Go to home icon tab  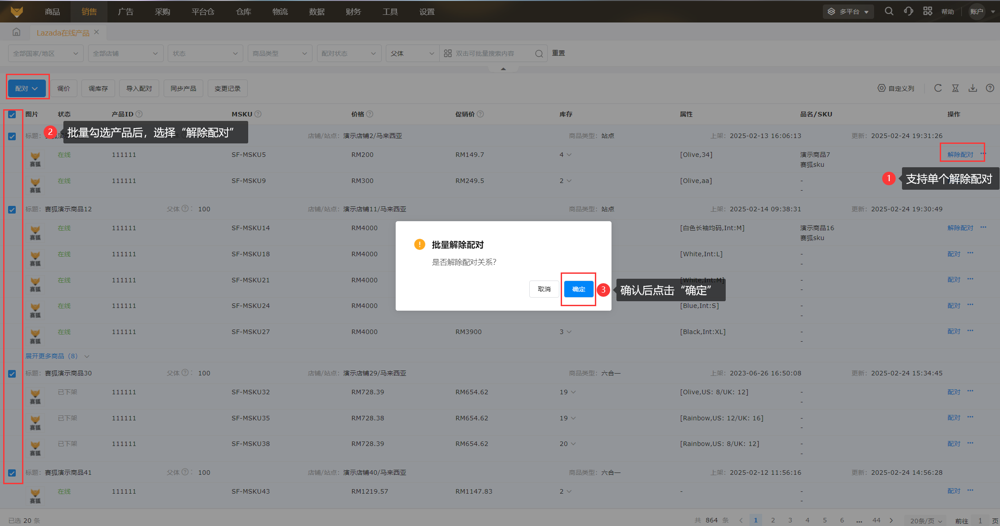pyautogui.click(x=17, y=32)
